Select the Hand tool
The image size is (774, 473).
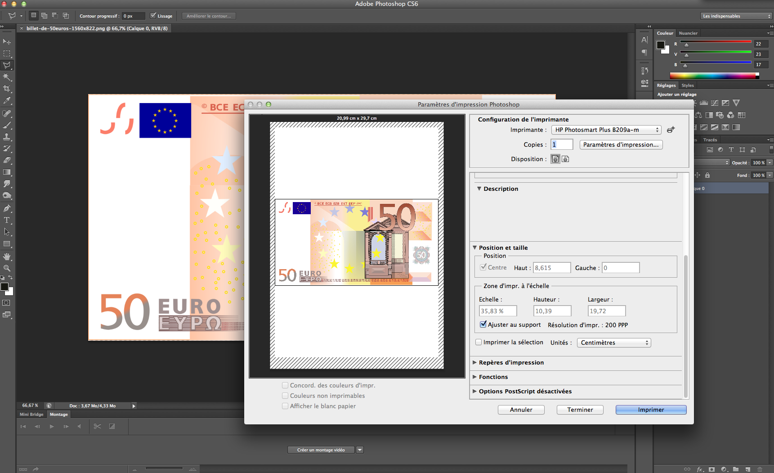pyautogui.click(x=7, y=256)
